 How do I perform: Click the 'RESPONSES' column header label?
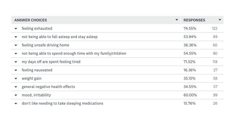tap(194, 20)
